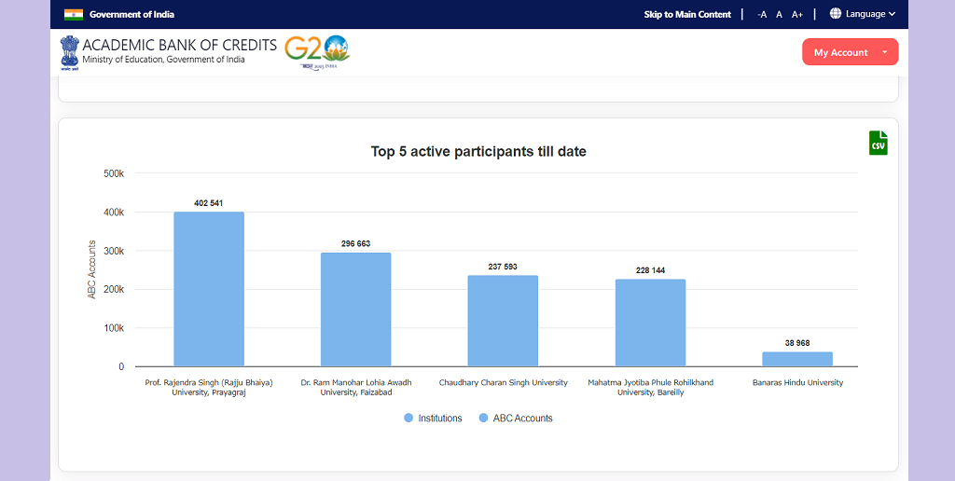Screen dimensions: 955x481
Task: Click the Ministry of Education subtitle
Action: 164,60
